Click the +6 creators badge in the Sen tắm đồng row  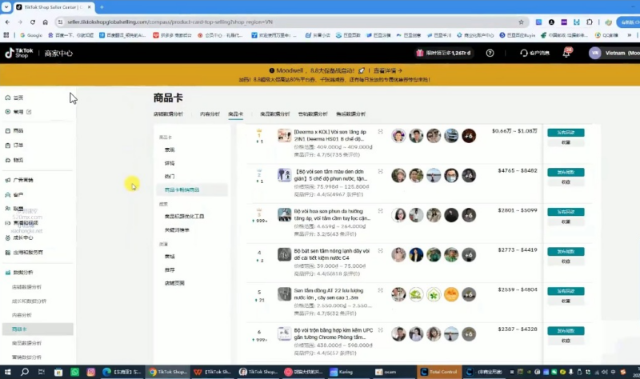tap(469, 294)
